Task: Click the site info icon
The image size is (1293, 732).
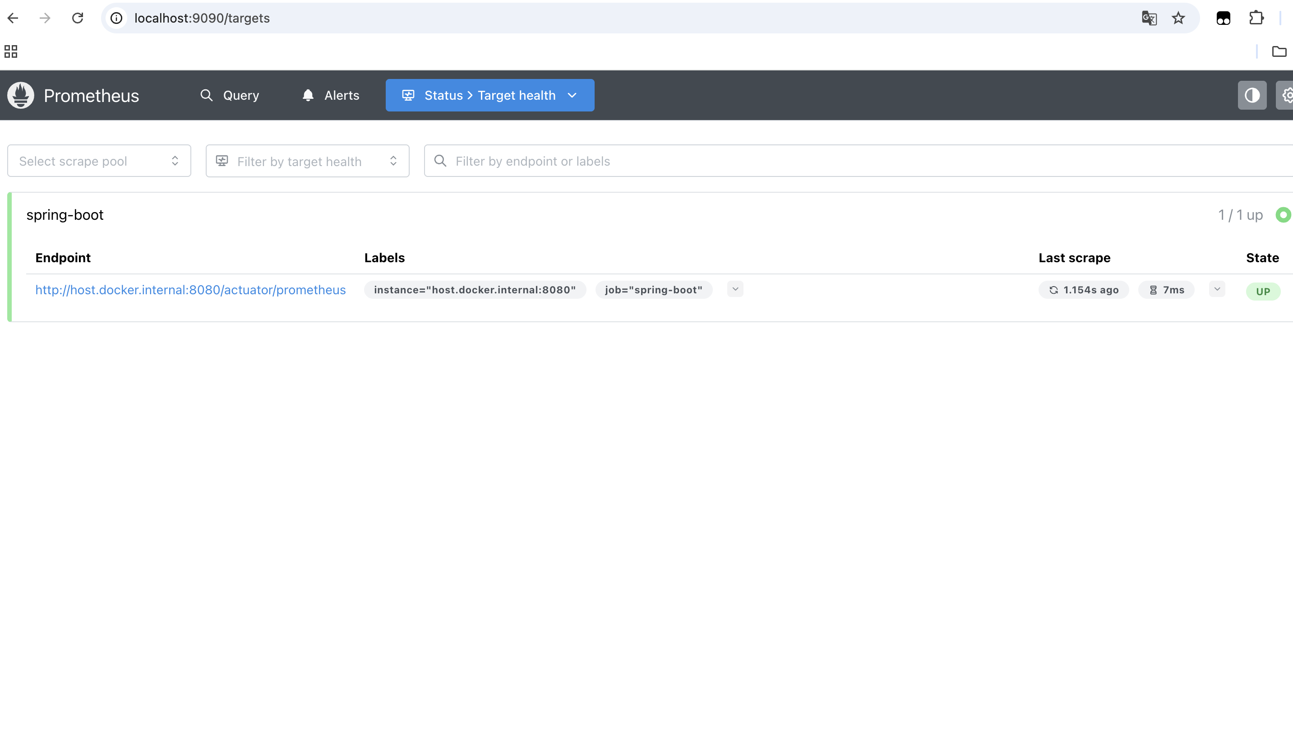Action: (116, 18)
